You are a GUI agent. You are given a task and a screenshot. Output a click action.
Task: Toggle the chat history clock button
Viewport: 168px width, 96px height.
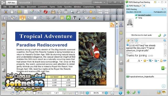pos(136,41)
